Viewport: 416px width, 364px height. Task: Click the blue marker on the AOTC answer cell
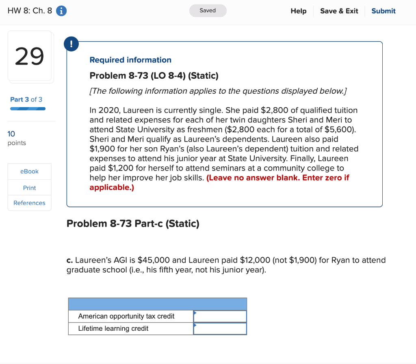click(x=196, y=313)
